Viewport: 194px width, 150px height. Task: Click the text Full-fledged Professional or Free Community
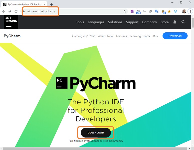[96, 141]
